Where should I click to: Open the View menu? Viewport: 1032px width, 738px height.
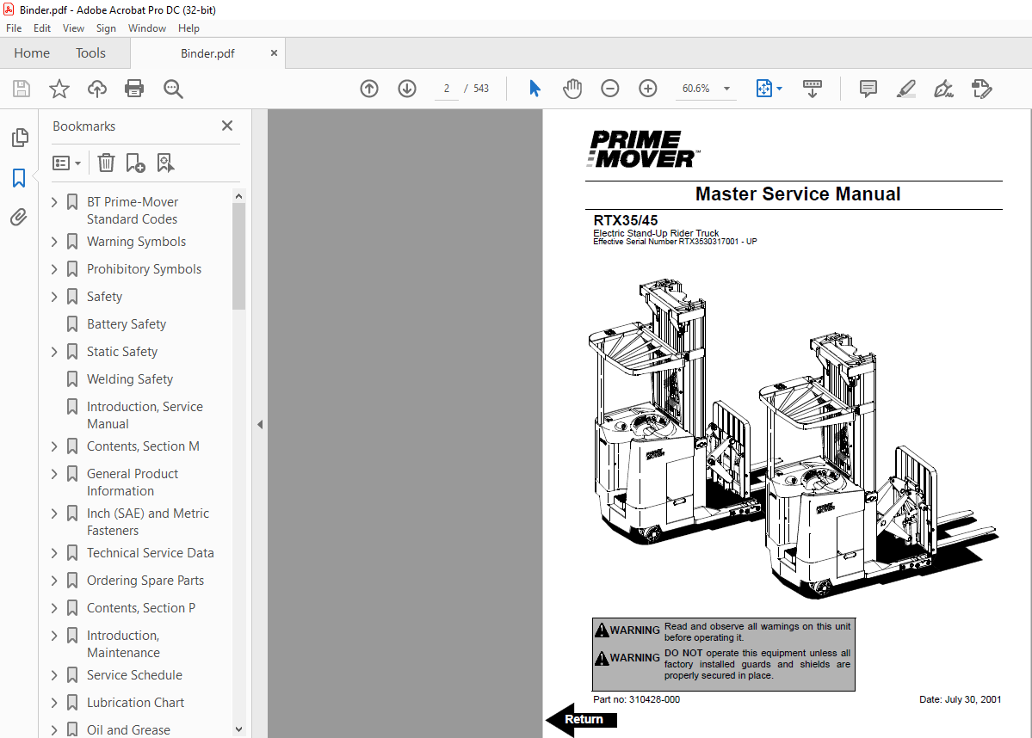point(73,28)
